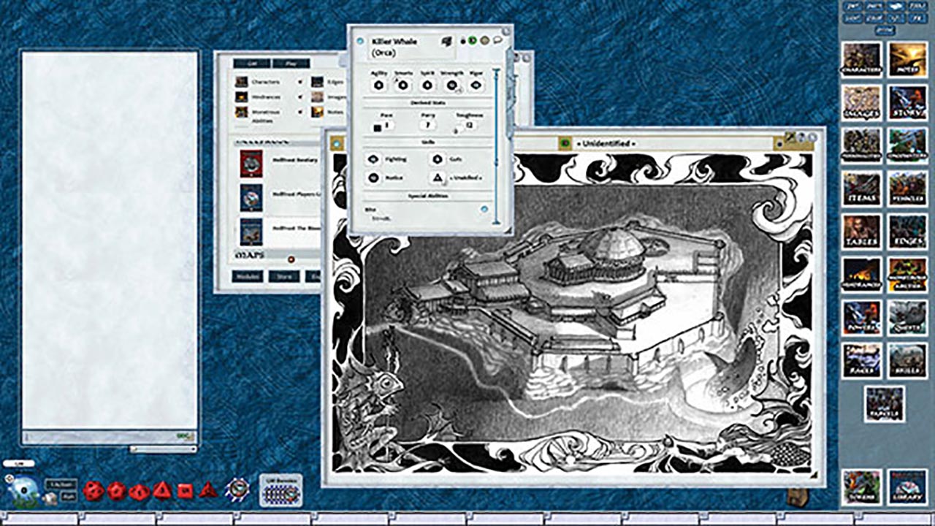
Task: Select the GM tab in library window
Action: (251, 64)
